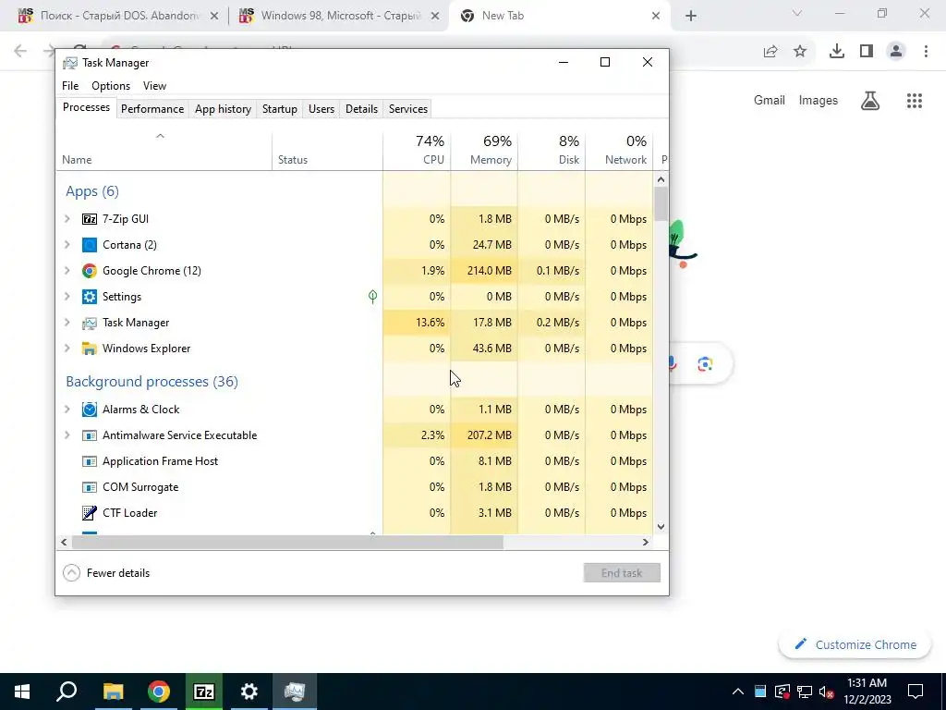
Task: Click the 7-Zip GUI process icon
Action: 90,218
